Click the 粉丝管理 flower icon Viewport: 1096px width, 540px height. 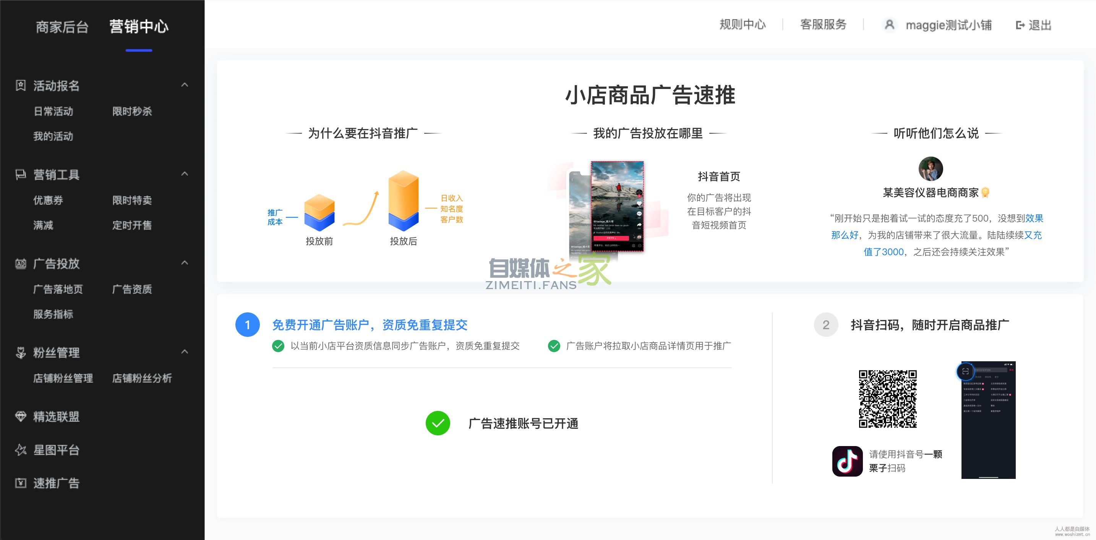(x=20, y=352)
